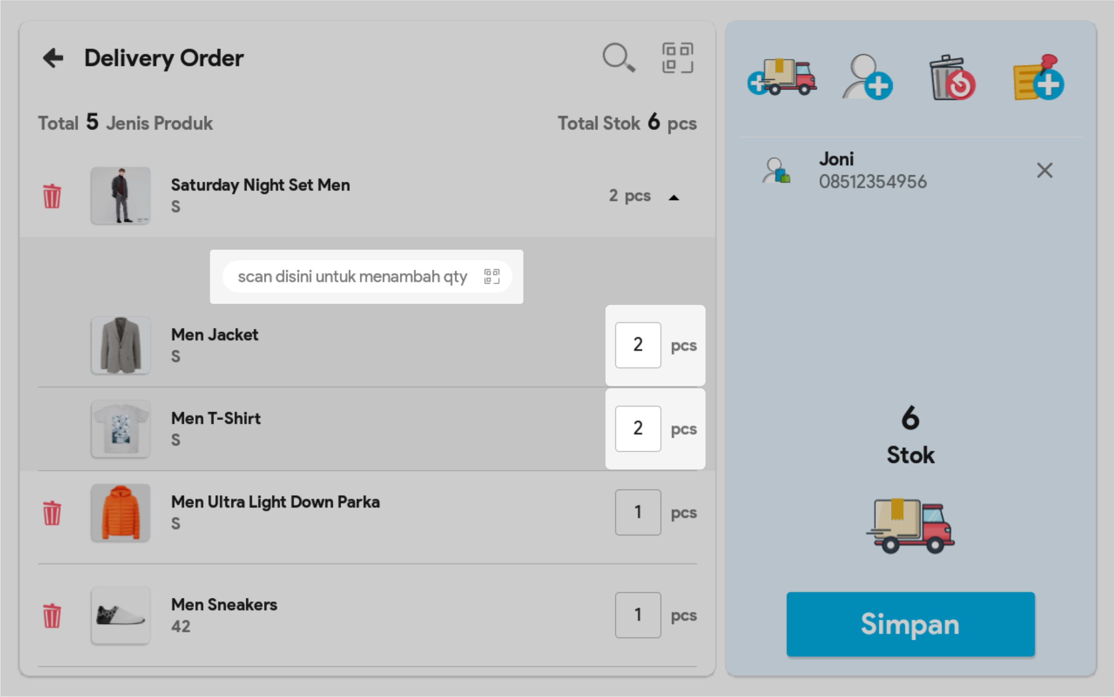Delete Saturday Night Set Men item
The height and width of the screenshot is (697, 1115).
pos(52,196)
